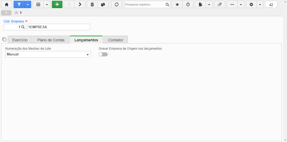Open the filter funnel tool
This screenshot has height=142, width=287.
(x=19, y=4)
